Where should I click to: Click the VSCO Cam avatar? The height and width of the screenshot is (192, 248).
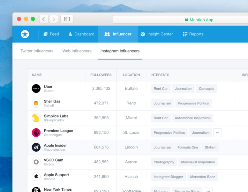[36, 162]
